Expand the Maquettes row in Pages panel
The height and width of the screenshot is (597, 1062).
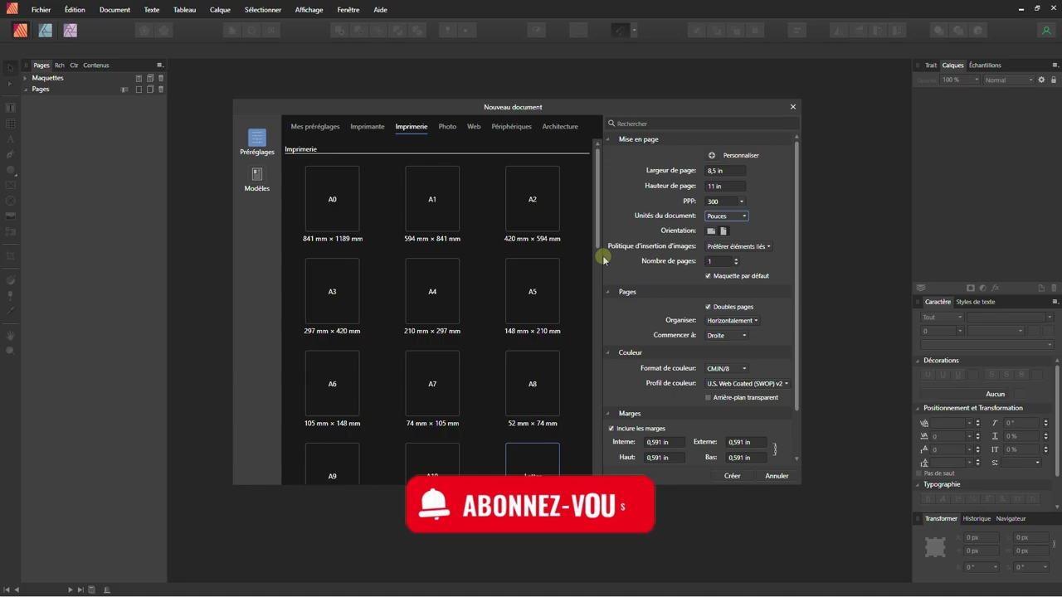26,78
